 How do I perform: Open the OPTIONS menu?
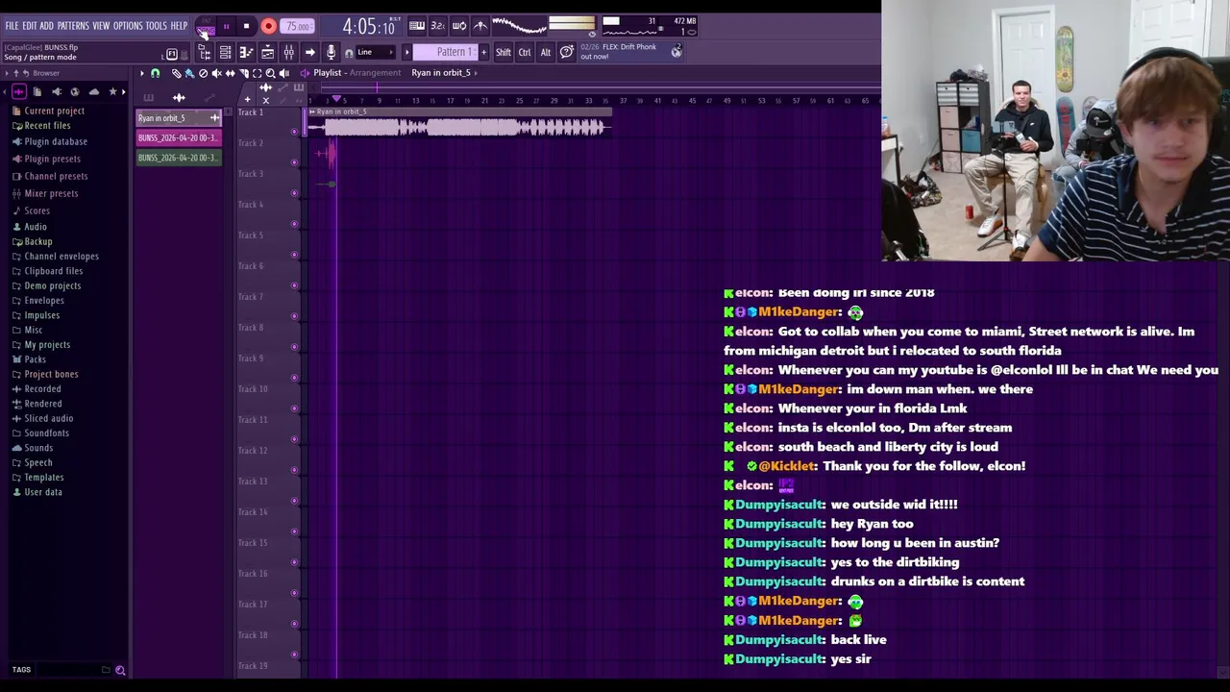coord(128,26)
